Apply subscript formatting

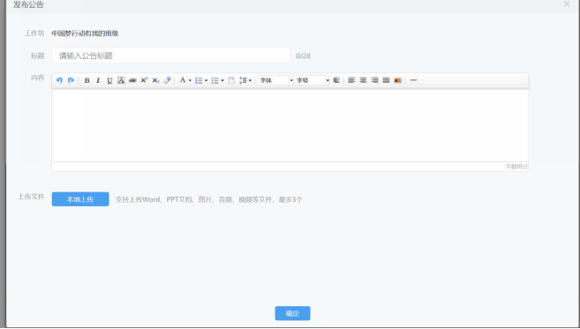pyautogui.click(x=155, y=80)
